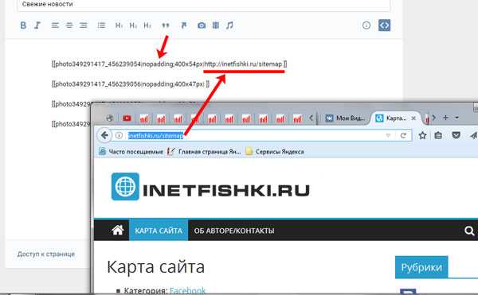Viewport: 478px width, 295px height.
Task: Align text right in editor toolbar
Action: click(x=84, y=25)
